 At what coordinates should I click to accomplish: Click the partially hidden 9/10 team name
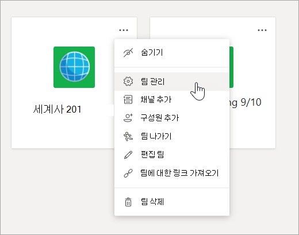(x=246, y=102)
